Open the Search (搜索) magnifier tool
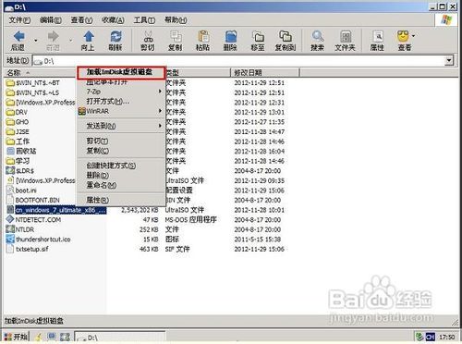This screenshot has height=344, width=462. pos(318,37)
